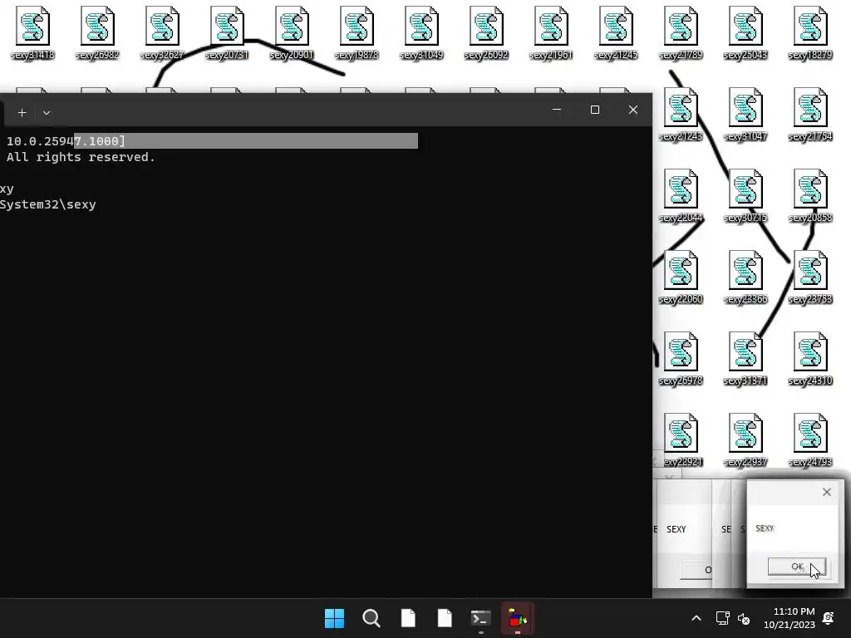Open a new terminal tab with plus

22,112
